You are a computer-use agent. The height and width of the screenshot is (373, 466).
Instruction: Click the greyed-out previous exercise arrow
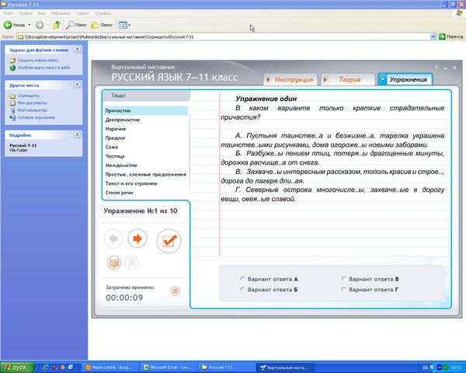(114, 238)
